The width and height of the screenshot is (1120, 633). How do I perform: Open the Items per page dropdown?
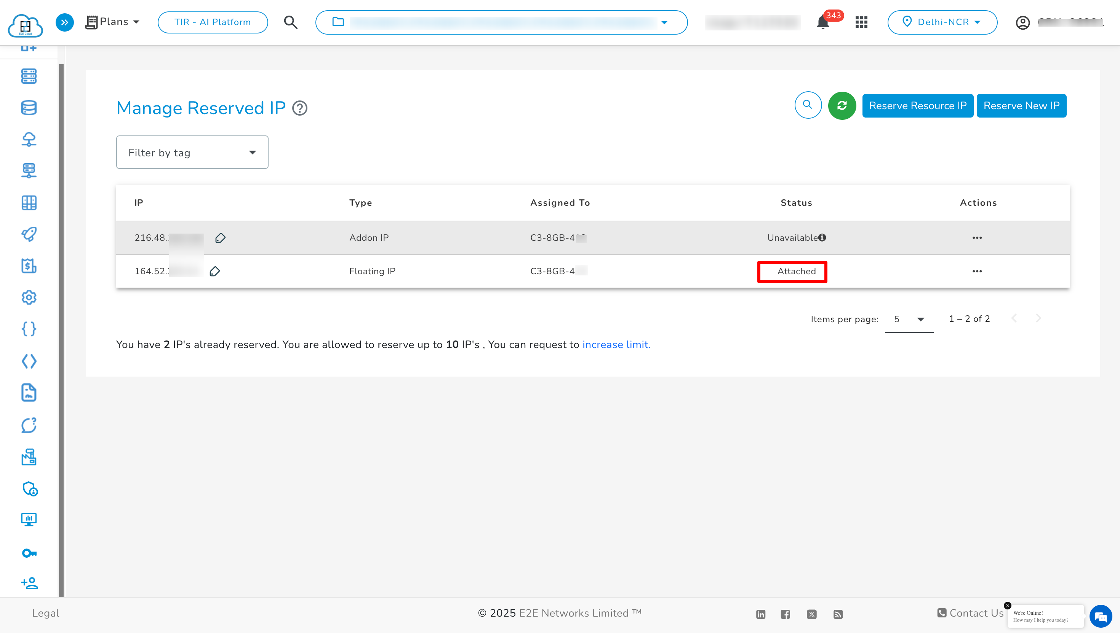click(909, 319)
